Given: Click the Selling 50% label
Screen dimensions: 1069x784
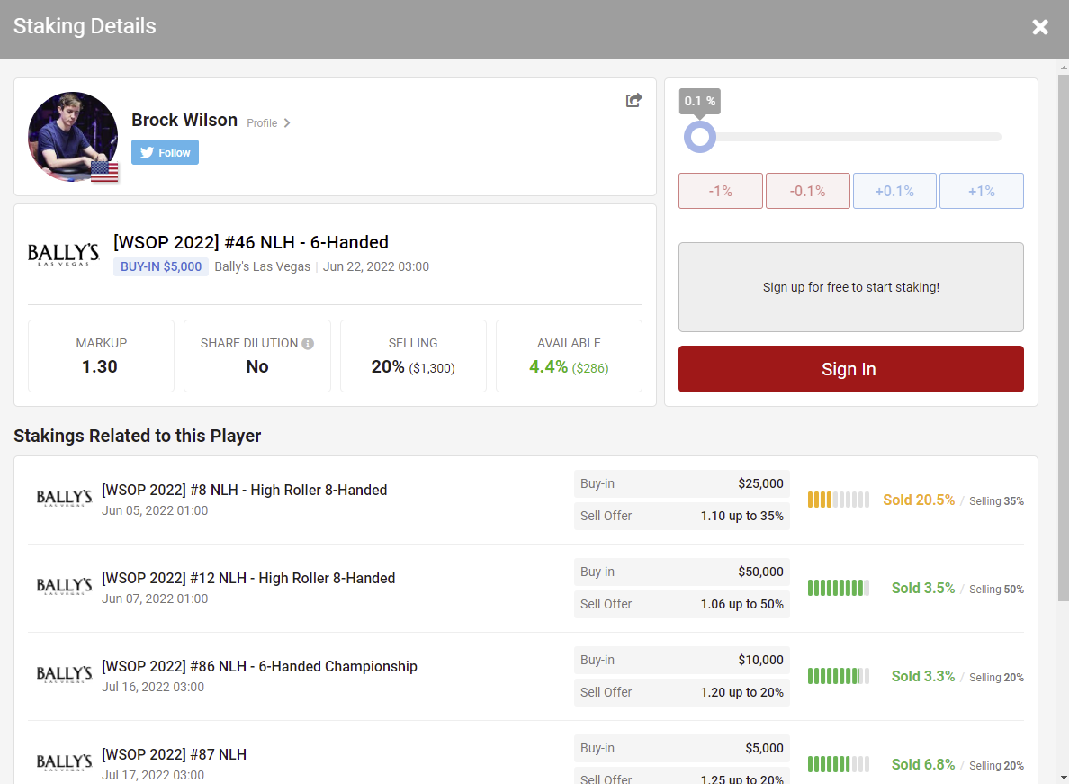Looking at the screenshot, I should pyautogui.click(x=997, y=589).
